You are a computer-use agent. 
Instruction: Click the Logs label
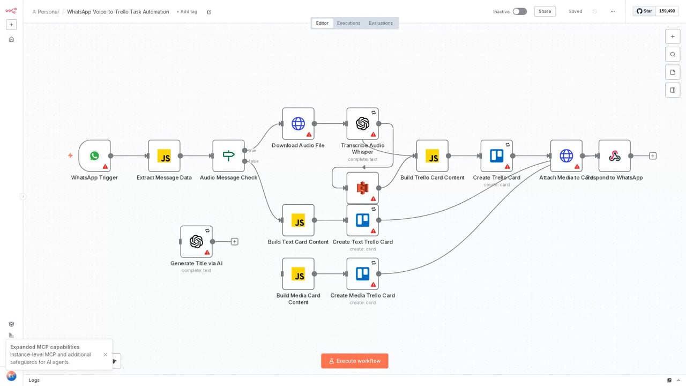coord(34,380)
